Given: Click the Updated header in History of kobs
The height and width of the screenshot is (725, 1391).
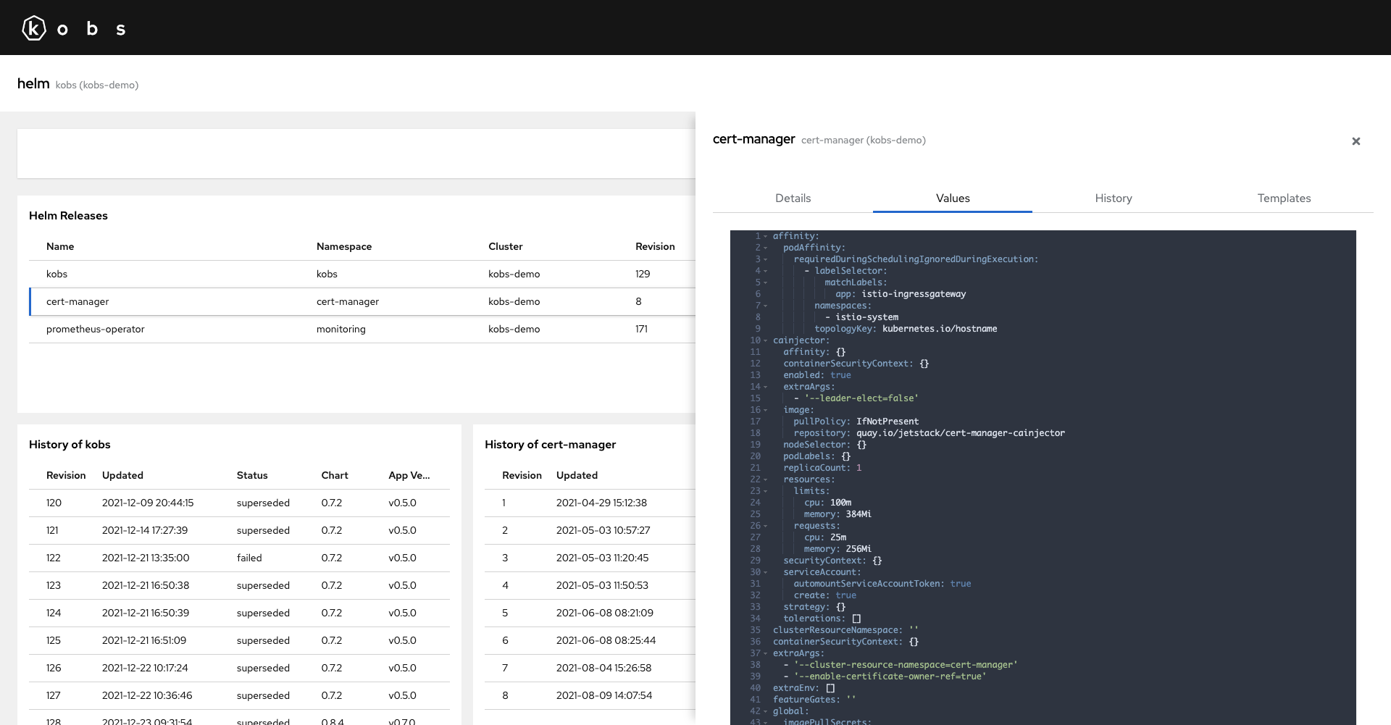Looking at the screenshot, I should point(122,476).
